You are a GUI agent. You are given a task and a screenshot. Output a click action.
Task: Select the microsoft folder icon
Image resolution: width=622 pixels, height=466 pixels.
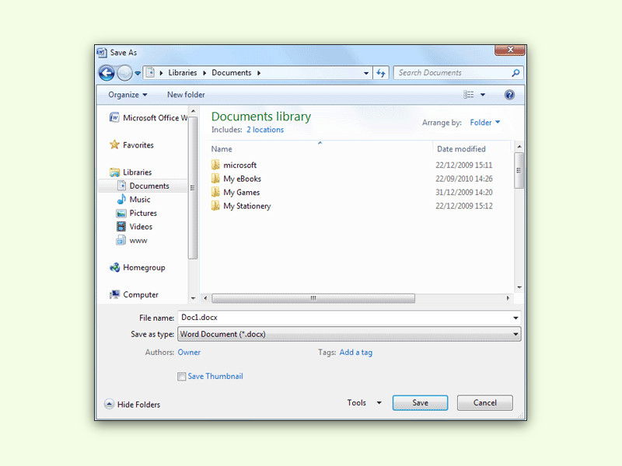click(x=215, y=165)
